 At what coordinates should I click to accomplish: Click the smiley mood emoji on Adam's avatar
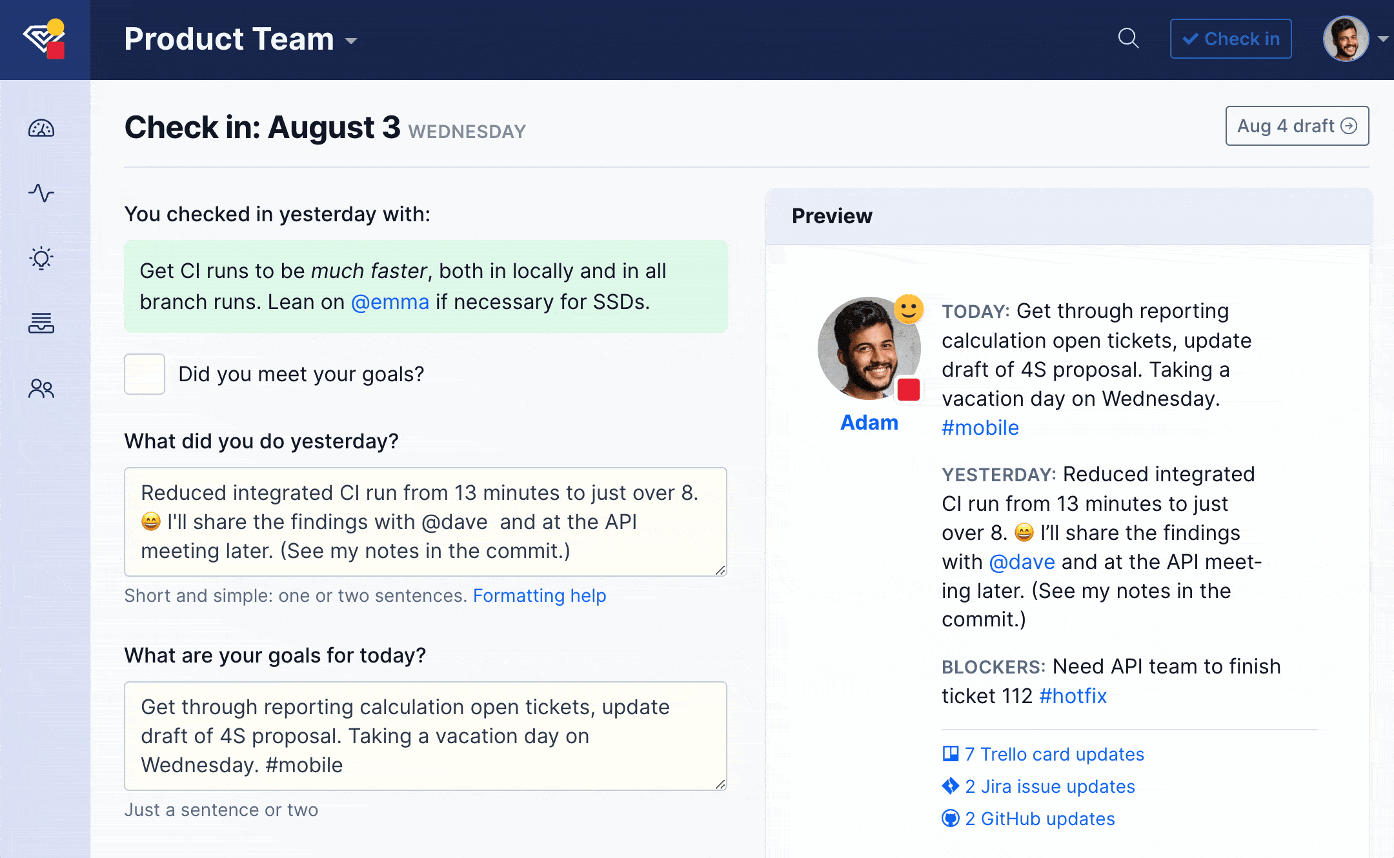point(909,310)
